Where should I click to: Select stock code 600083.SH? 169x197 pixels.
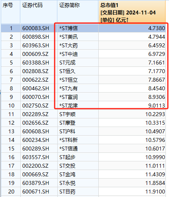(x=36, y=28)
